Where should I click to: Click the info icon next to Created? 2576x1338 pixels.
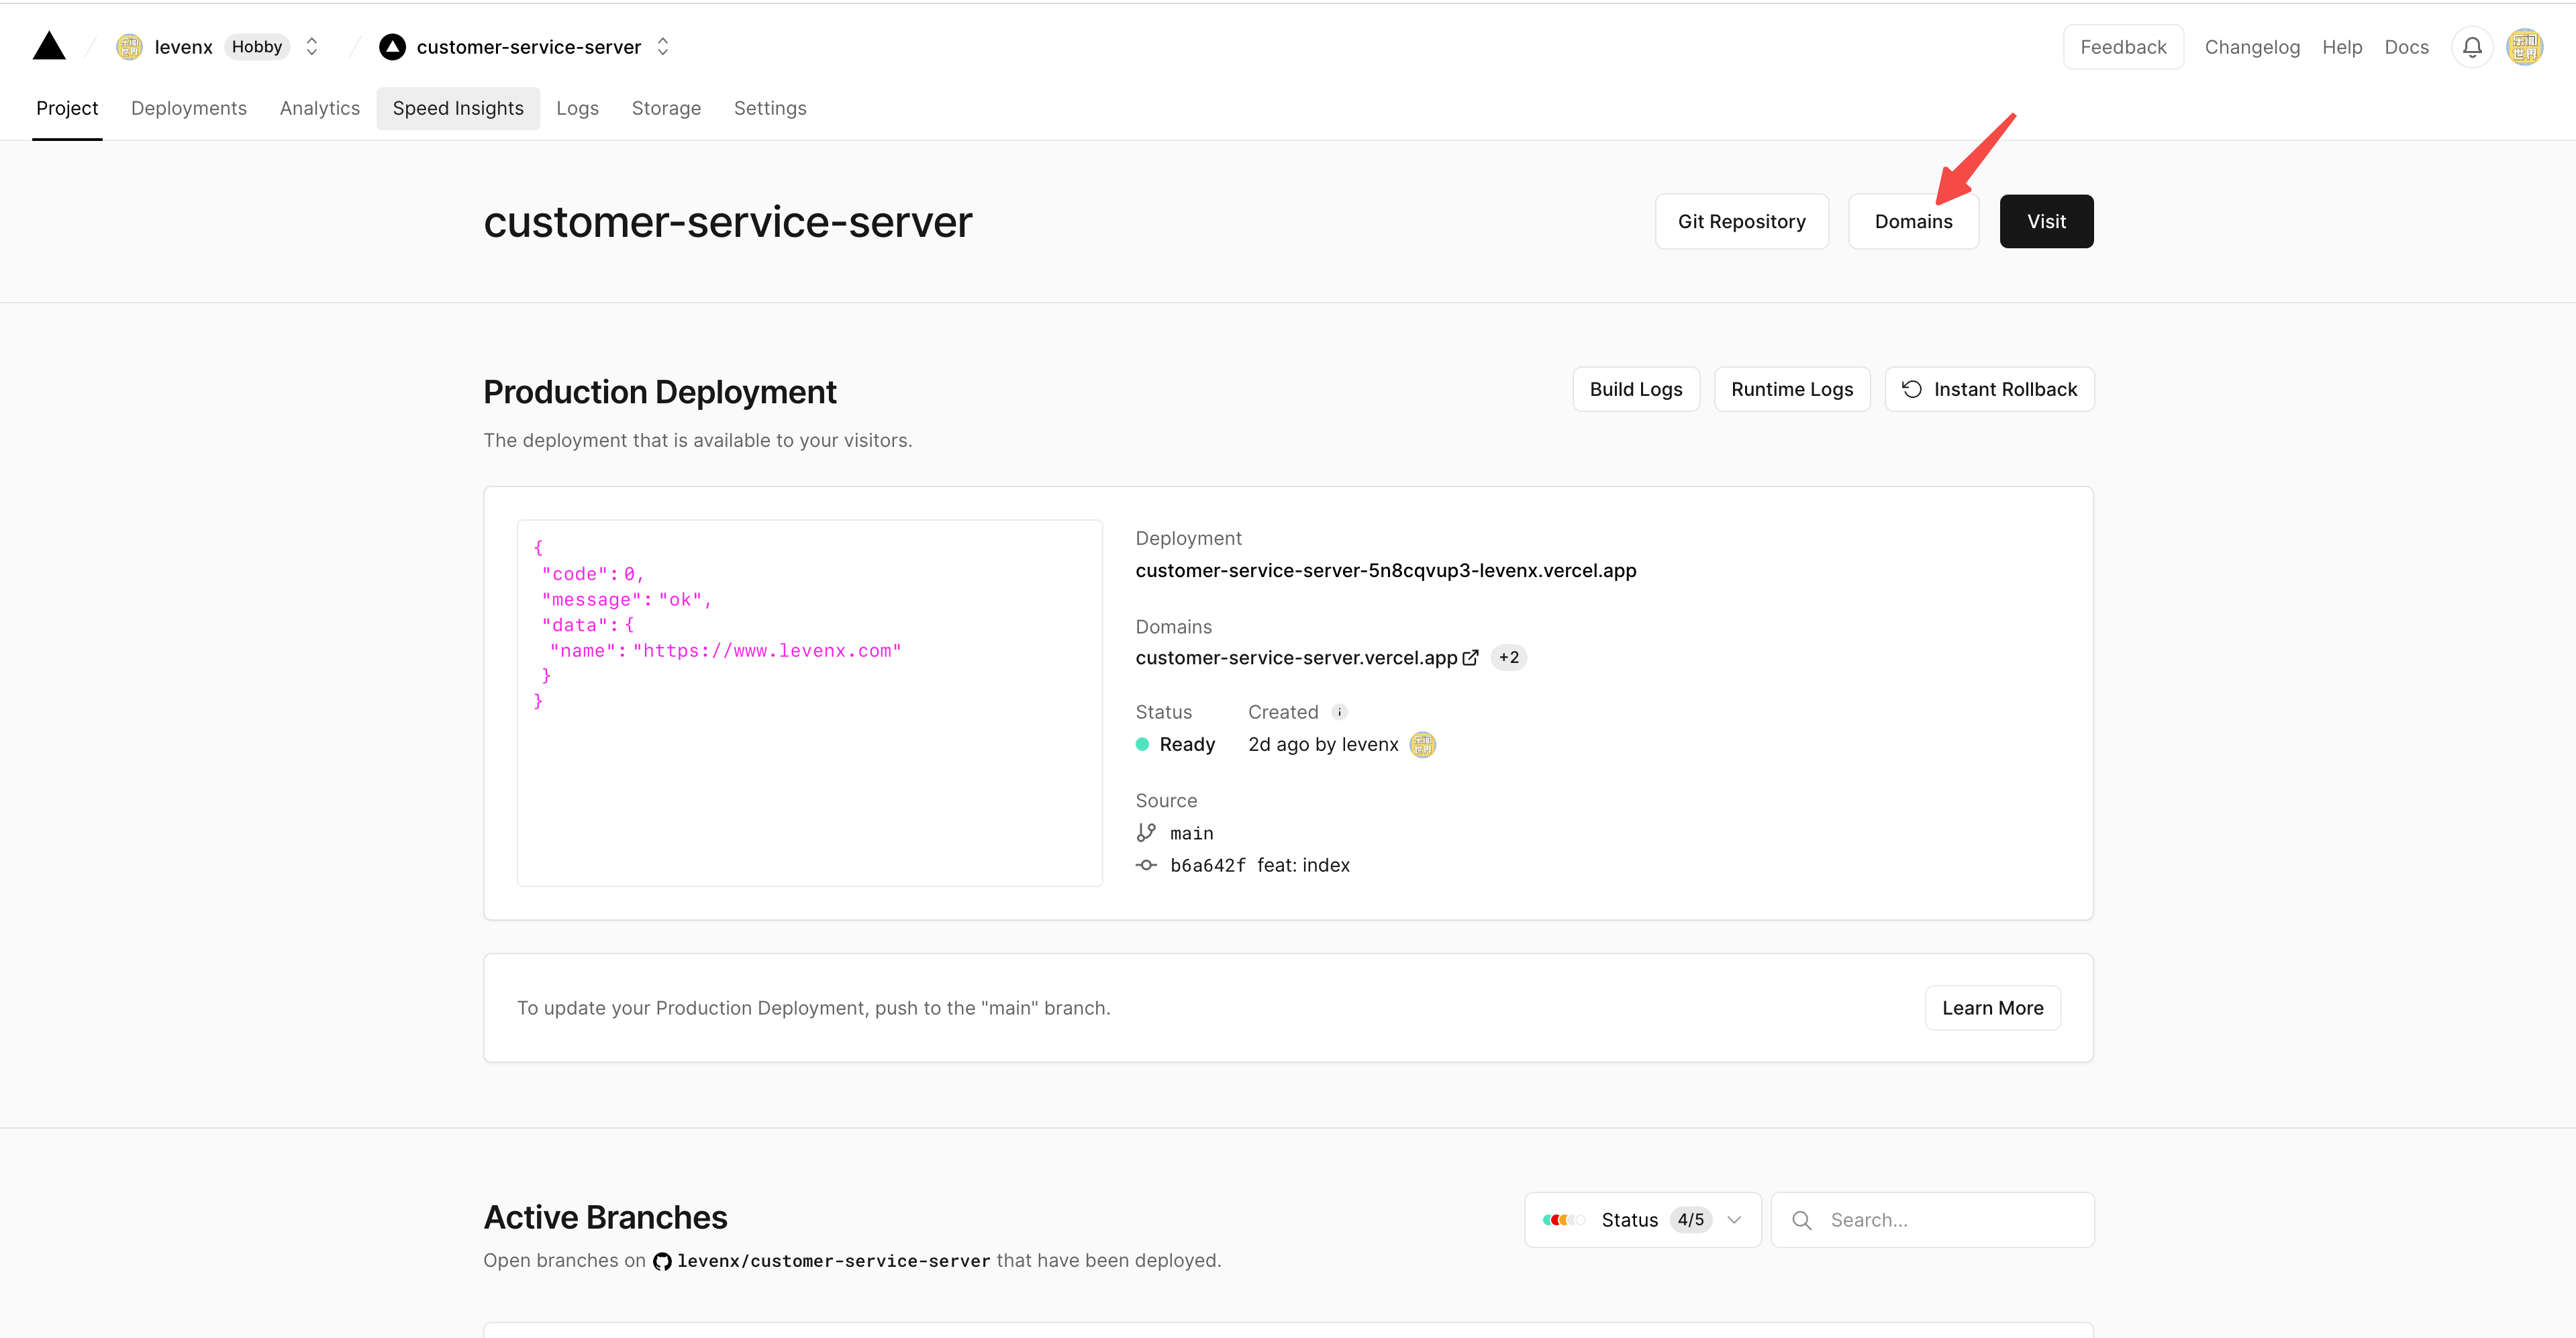coord(1339,712)
